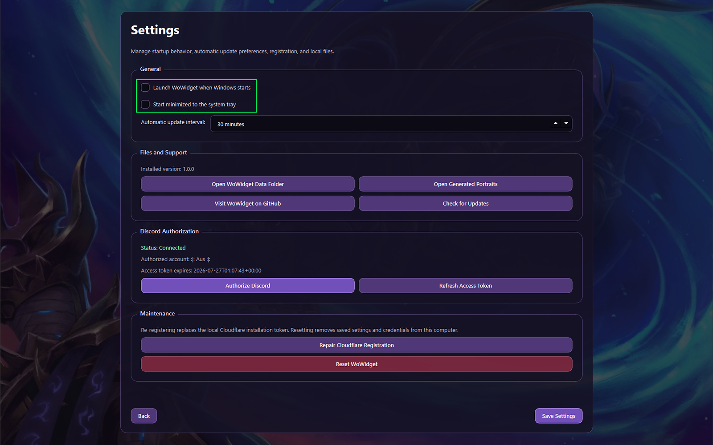Open WoWidget Data Folder
This screenshot has height=445, width=713.
248,184
